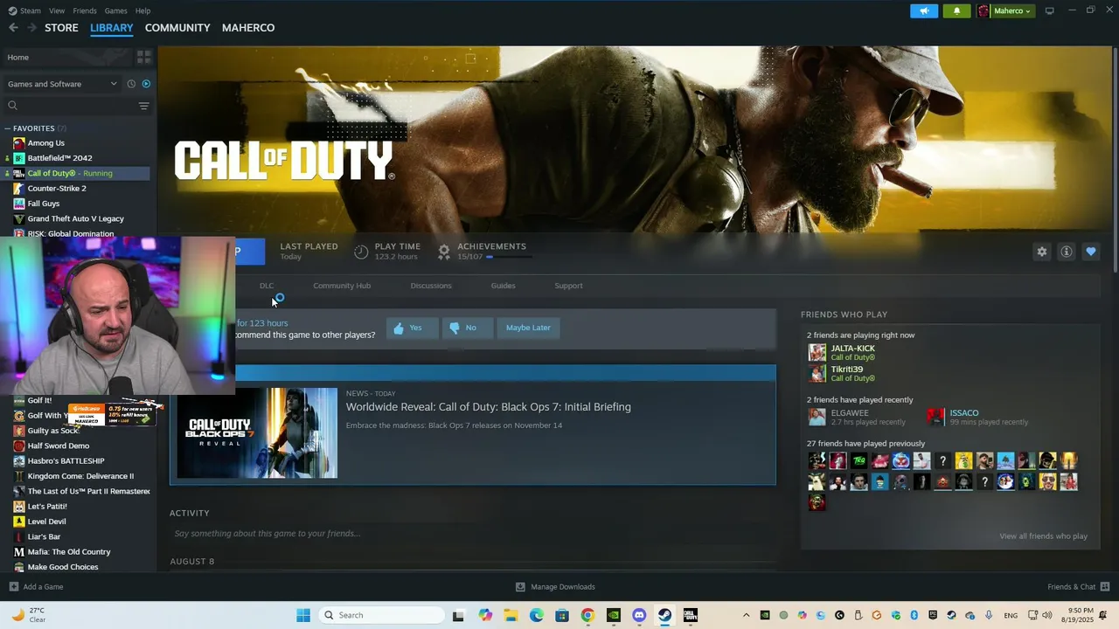The height and width of the screenshot is (629, 1119).
Task: Click the library search field
Action: [70, 106]
